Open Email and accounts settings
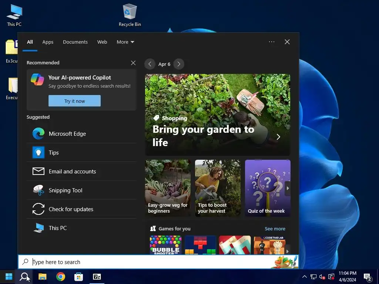Image resolution: width=379 pixels, height=284 pixels. [82, 172]
